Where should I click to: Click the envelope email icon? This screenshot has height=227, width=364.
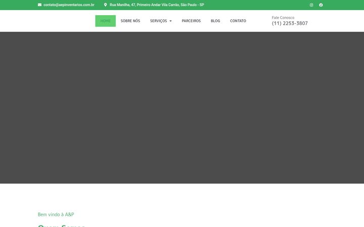40,5
